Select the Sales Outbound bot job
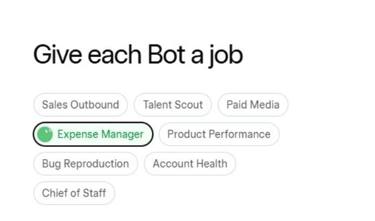The image size is (375, 221). (80, 105)
